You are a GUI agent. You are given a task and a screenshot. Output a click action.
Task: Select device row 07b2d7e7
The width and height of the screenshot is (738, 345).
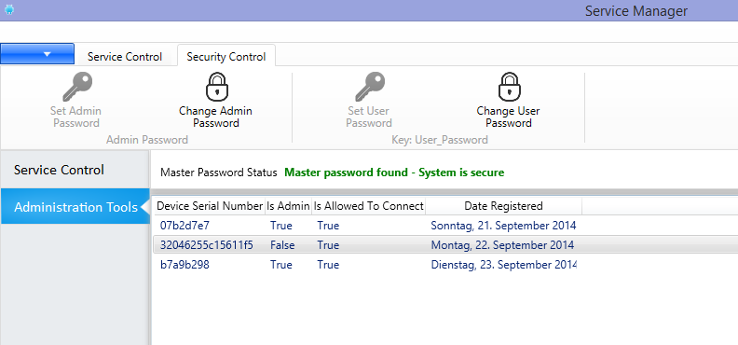(444, 226)
